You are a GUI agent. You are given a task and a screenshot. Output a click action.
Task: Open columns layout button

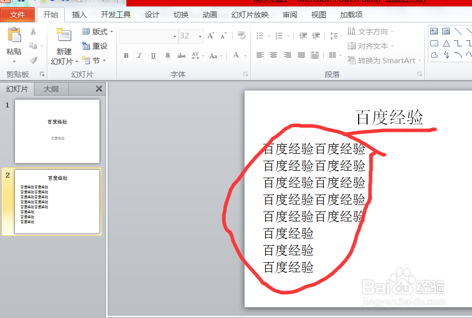335,55
